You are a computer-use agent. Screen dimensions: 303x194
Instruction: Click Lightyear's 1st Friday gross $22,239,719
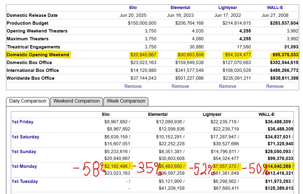[x=223, y=122]
